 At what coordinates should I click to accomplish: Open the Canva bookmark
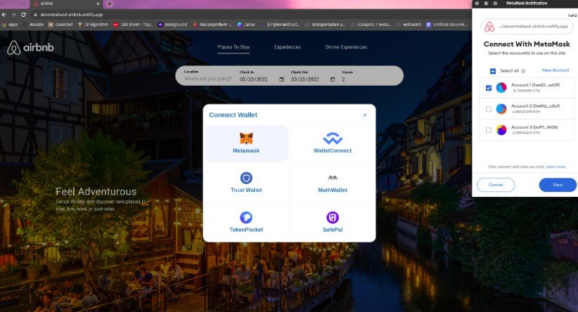[246, 25]
